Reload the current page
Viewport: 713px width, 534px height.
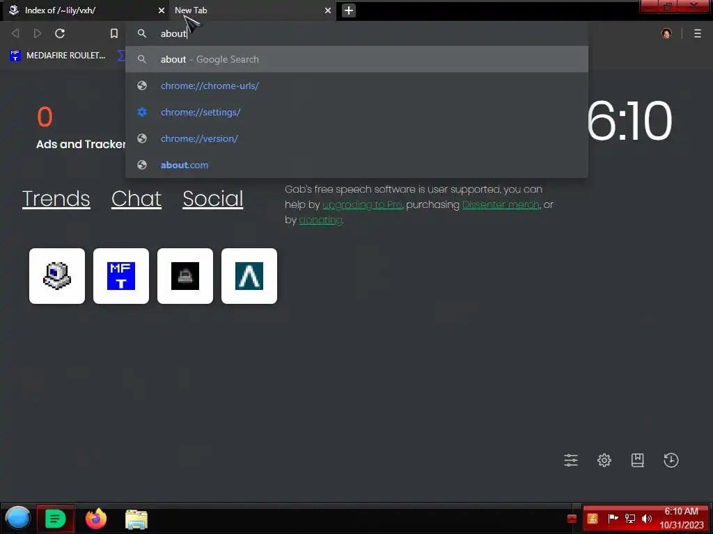pos(60,33)
